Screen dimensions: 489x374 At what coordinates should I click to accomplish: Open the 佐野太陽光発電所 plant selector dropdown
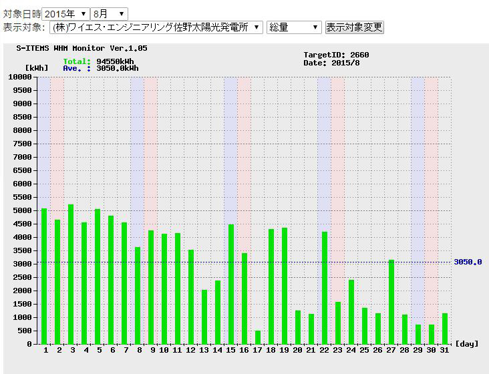[x=156, y=27]
